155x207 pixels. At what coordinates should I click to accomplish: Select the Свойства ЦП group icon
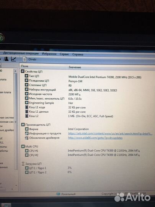23,71
